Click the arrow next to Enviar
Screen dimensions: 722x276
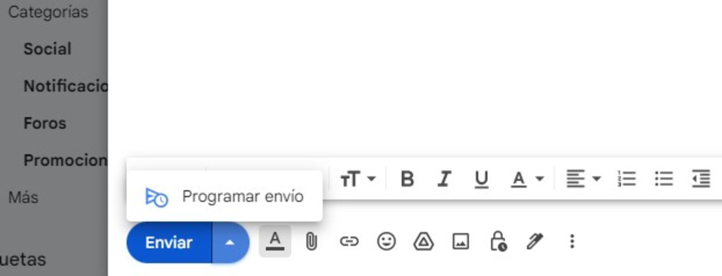point(230,243)
